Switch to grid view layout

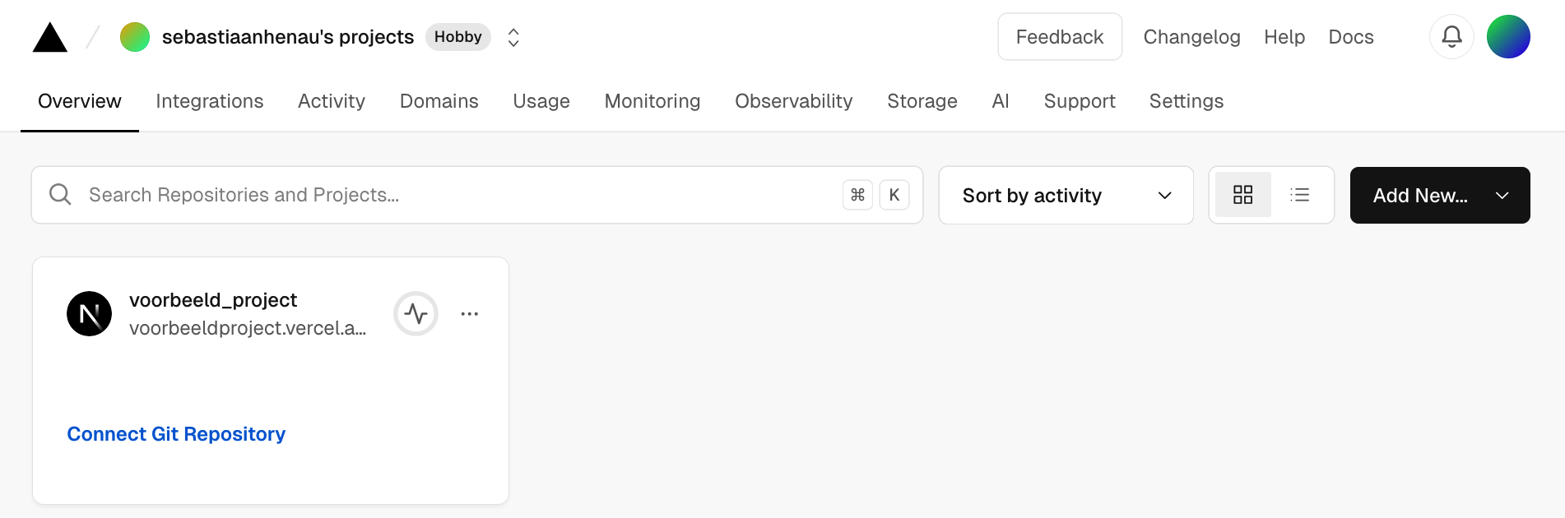(1242, 195)
